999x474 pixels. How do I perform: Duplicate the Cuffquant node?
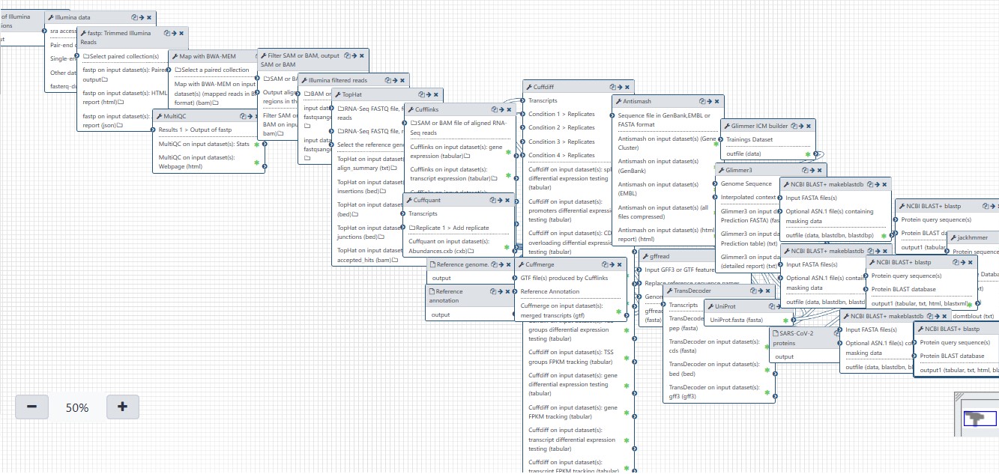492,200
